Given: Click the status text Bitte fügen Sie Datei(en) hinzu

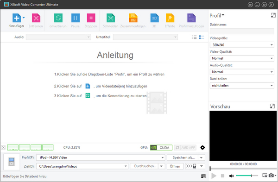Looking at the screenshot, I should pyautogui.click(x=25, y=176).
